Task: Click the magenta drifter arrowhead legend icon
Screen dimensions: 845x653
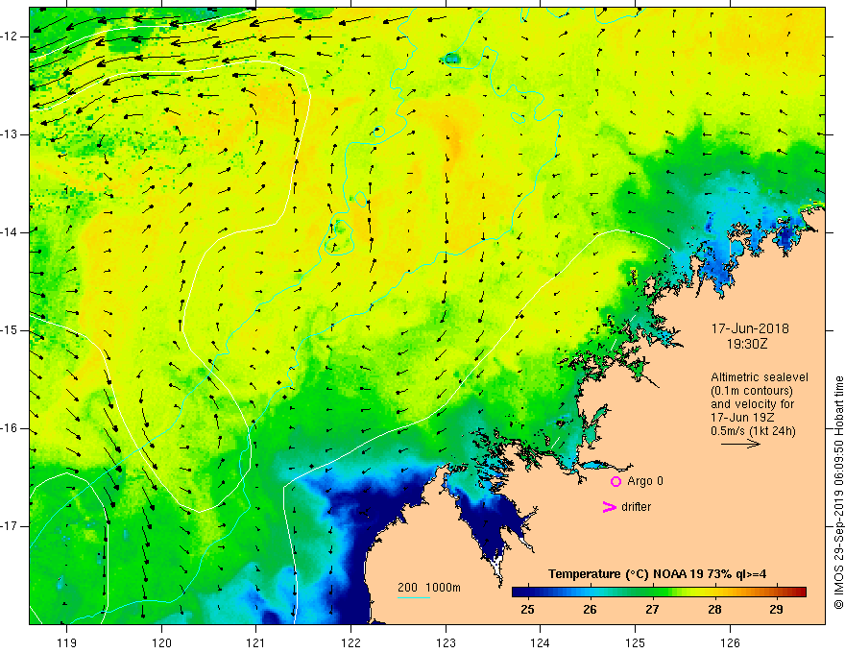Action: 609,507
